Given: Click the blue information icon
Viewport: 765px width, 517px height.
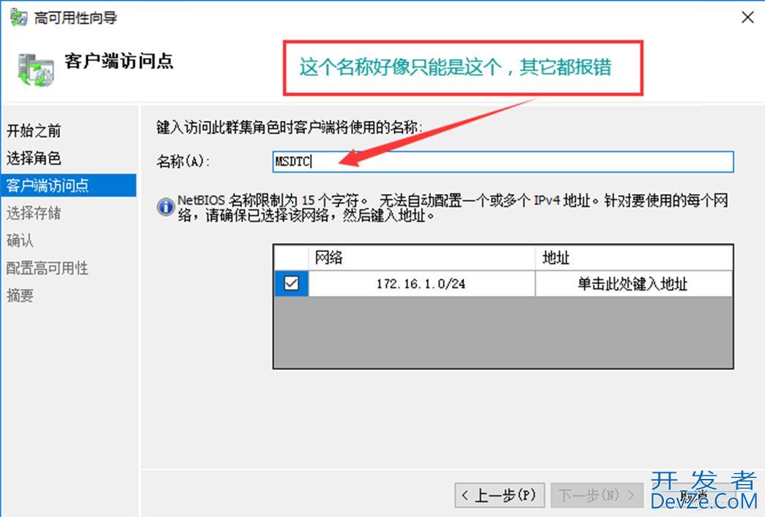Looking at the screenshot, I should click(166, 207).
